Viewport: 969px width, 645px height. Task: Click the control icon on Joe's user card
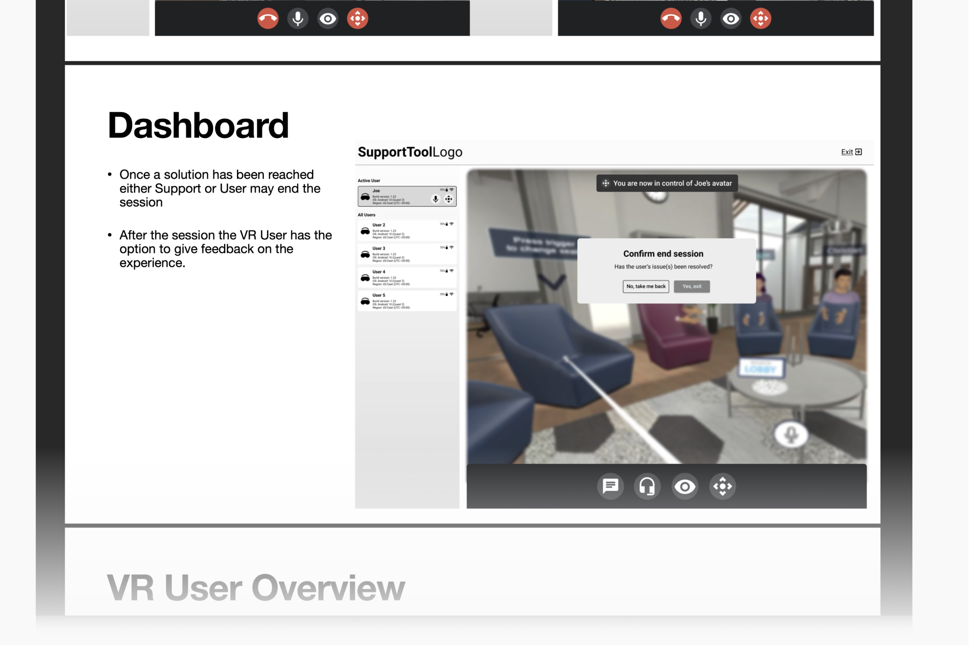(x=449, y=199)
